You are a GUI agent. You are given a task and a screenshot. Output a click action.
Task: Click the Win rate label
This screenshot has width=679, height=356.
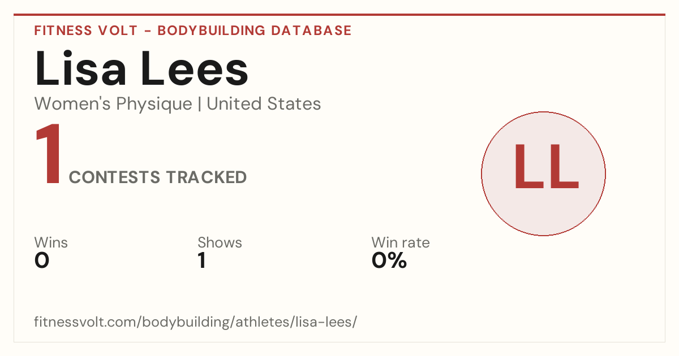pyautogui.click(x=401, y=242)
